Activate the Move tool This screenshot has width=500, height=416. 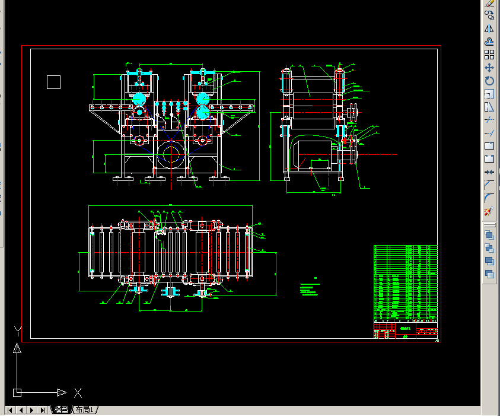[x=489, y=68]
